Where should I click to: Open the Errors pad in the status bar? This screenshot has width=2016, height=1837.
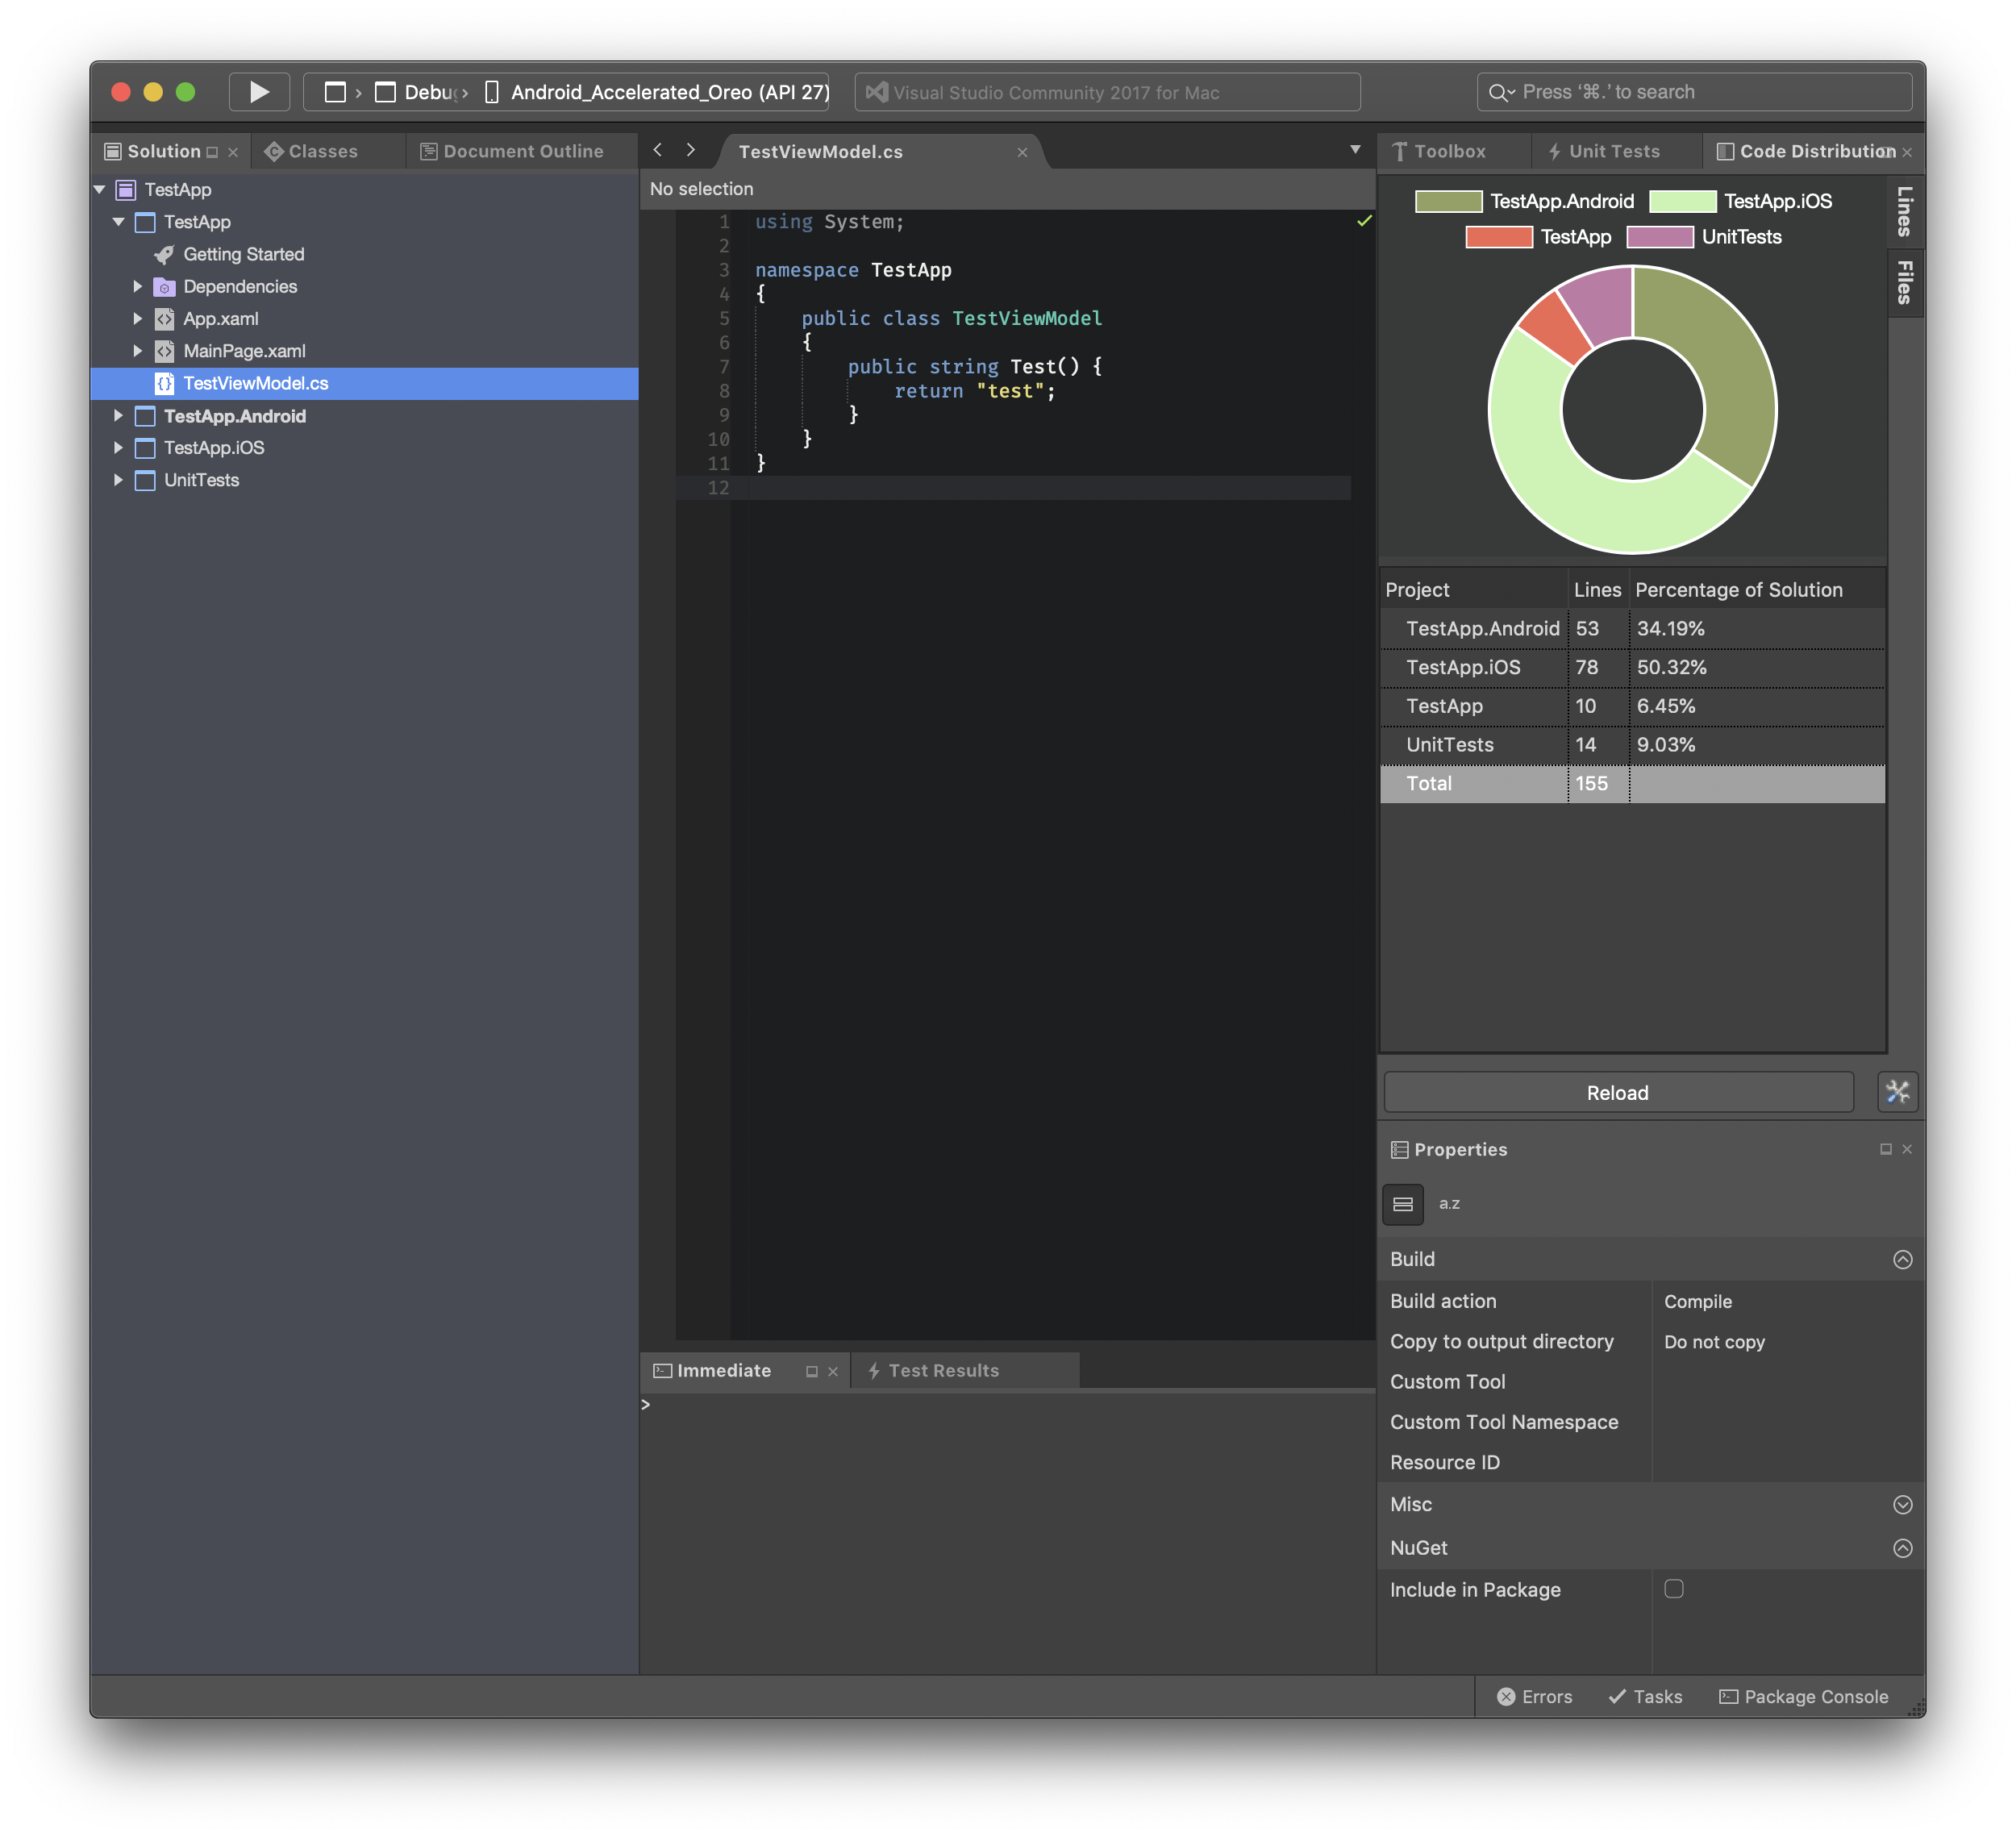tap(1535, 1697)
